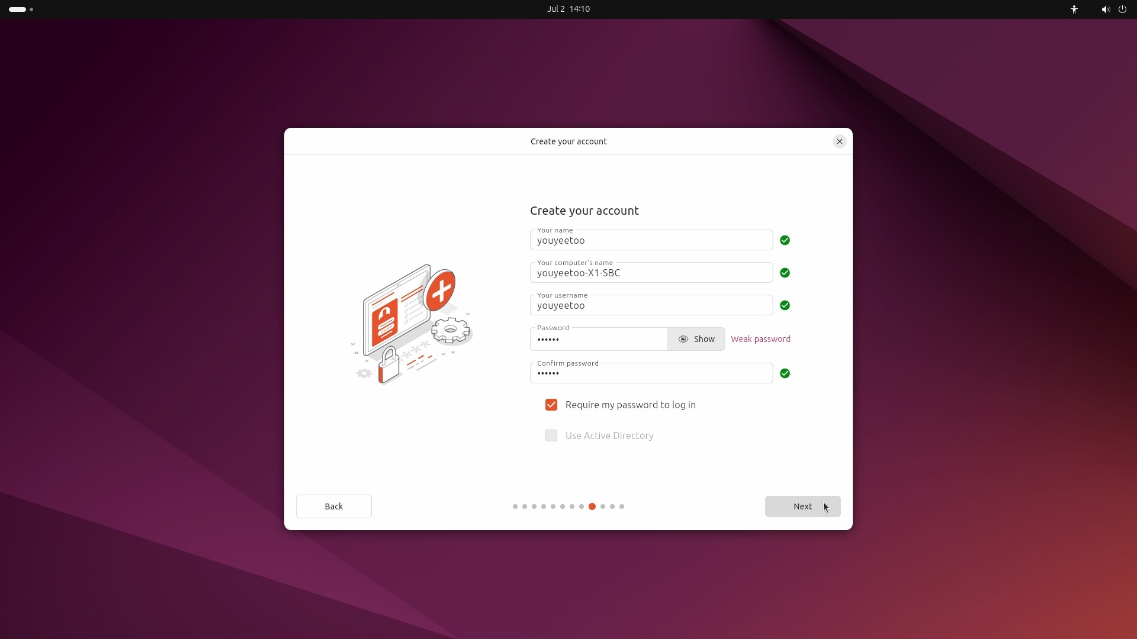1137x639 pixels.
Task: Uncheck Require my password to log in
Action: point(551,405)
